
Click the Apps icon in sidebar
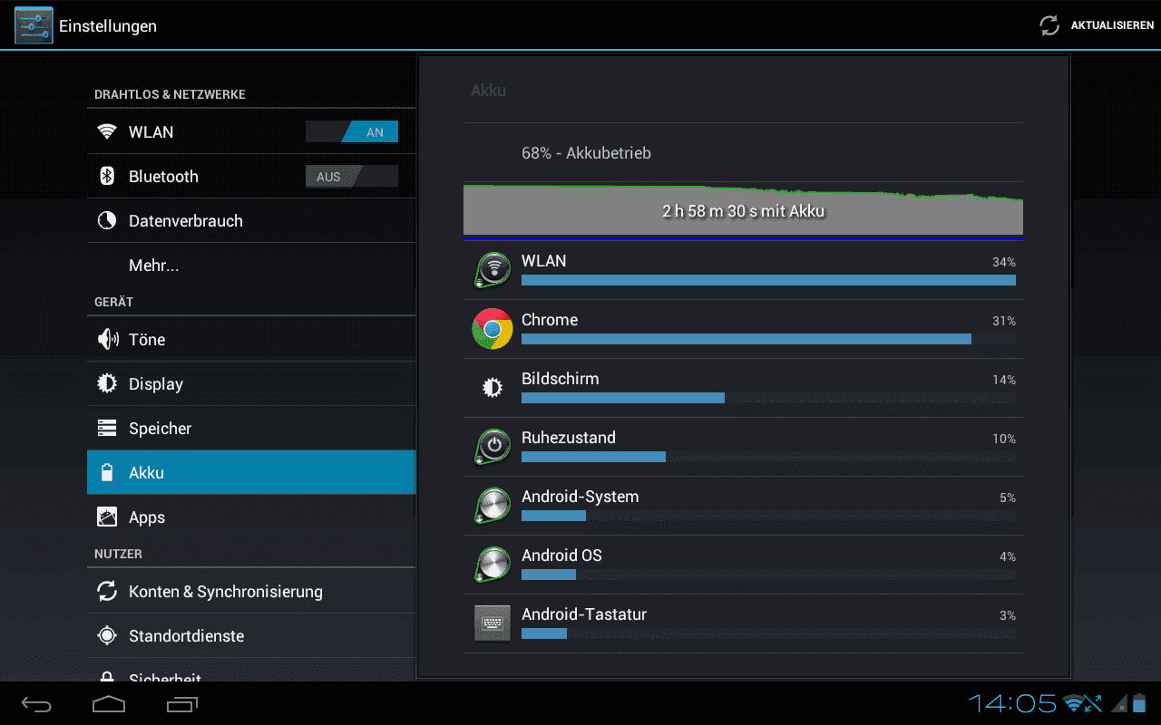click(x=107, y=517)
